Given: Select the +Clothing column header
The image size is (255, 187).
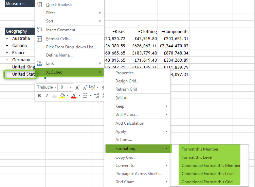Looking at the screenshot, I should [x=147, y=31].
